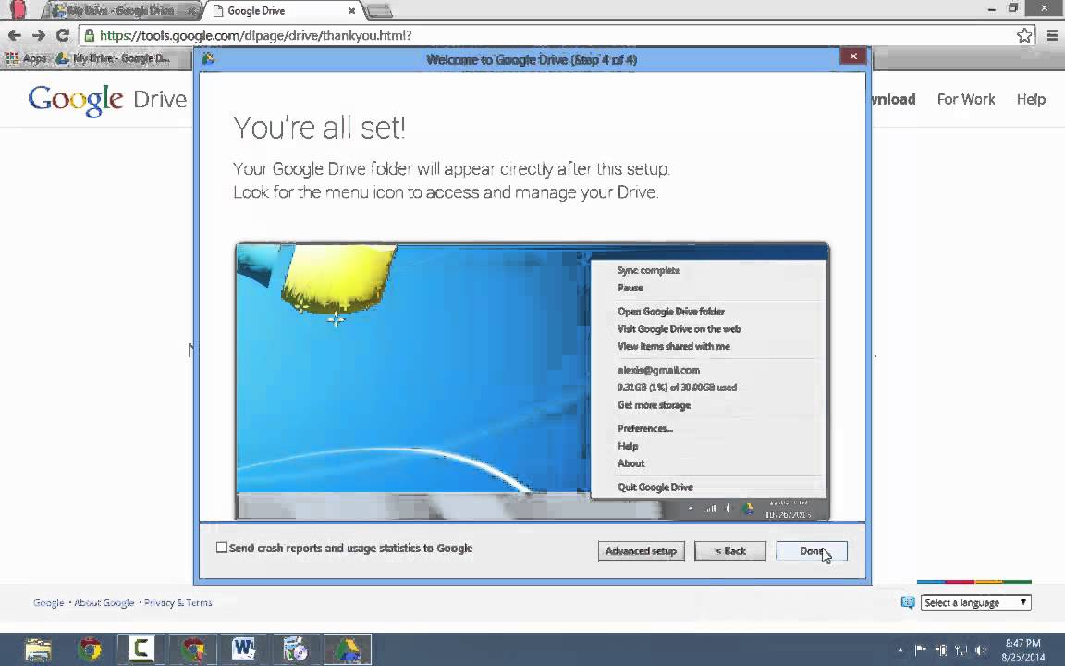1065x666 pixels.
Task: Open a new browser tab
Action: click(380, 11)
